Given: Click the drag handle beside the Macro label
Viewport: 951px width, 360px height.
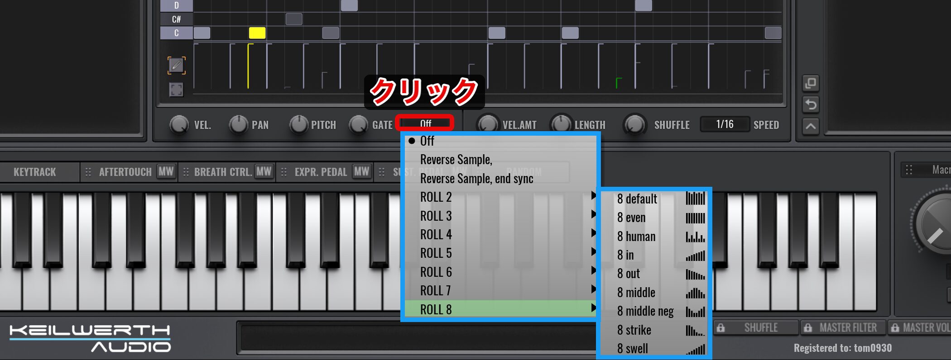Looking at the screenshot, I should point(909,170).
